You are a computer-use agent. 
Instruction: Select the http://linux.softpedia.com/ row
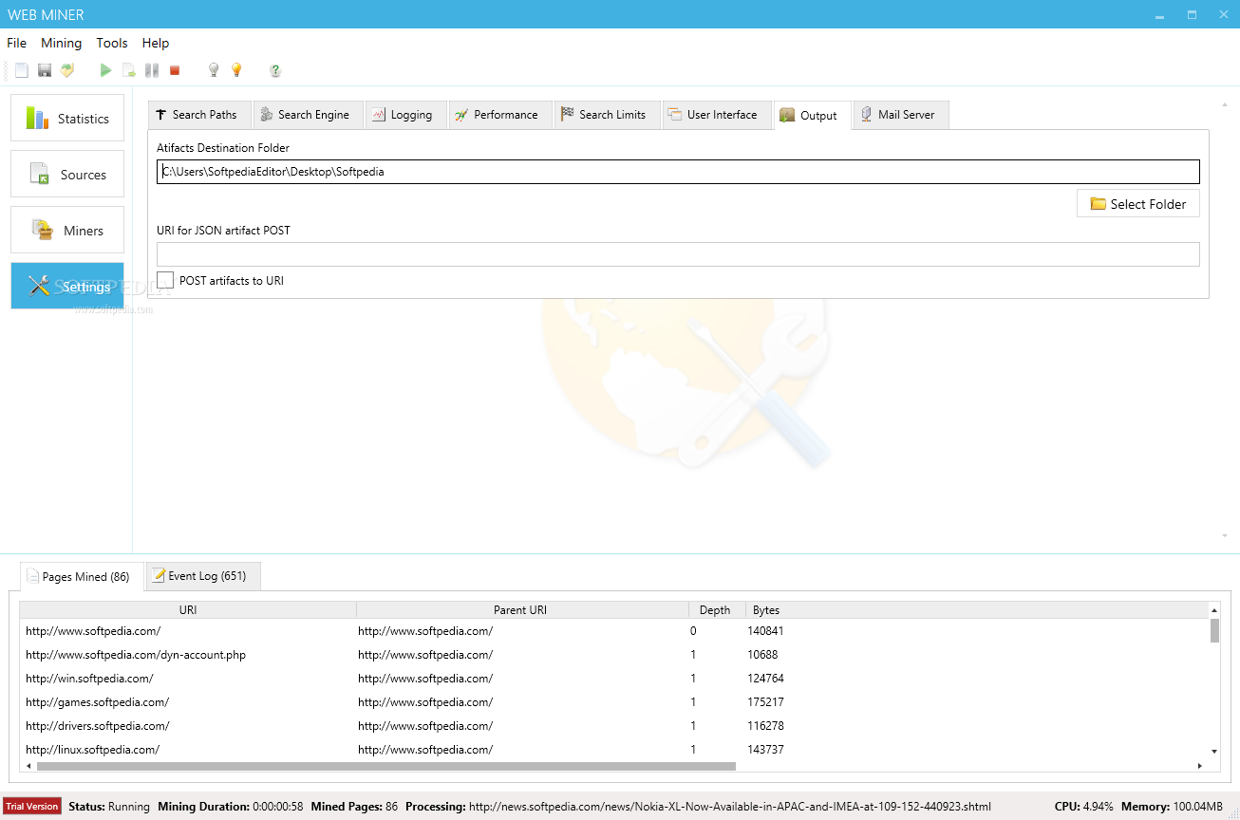click(613, 750)
